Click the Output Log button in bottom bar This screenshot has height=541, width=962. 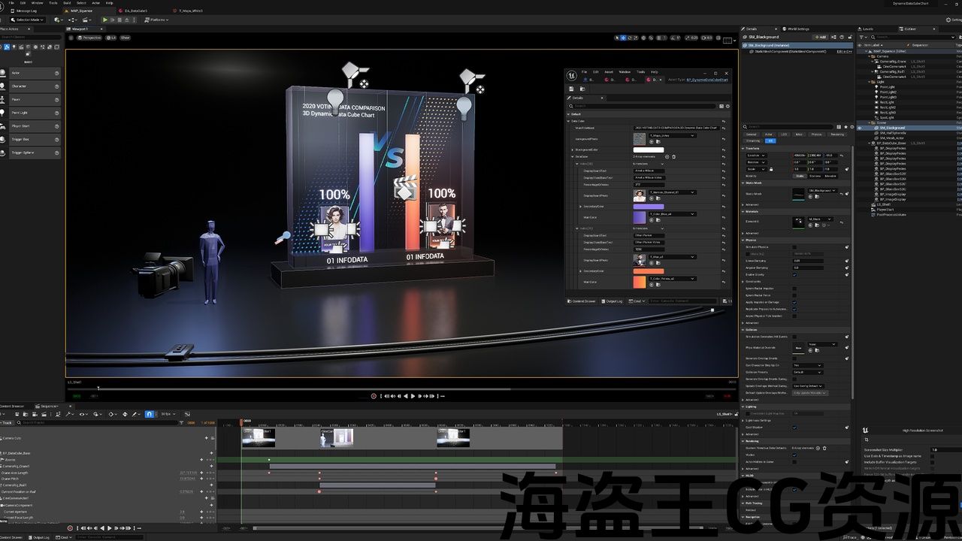coord(39,537)
